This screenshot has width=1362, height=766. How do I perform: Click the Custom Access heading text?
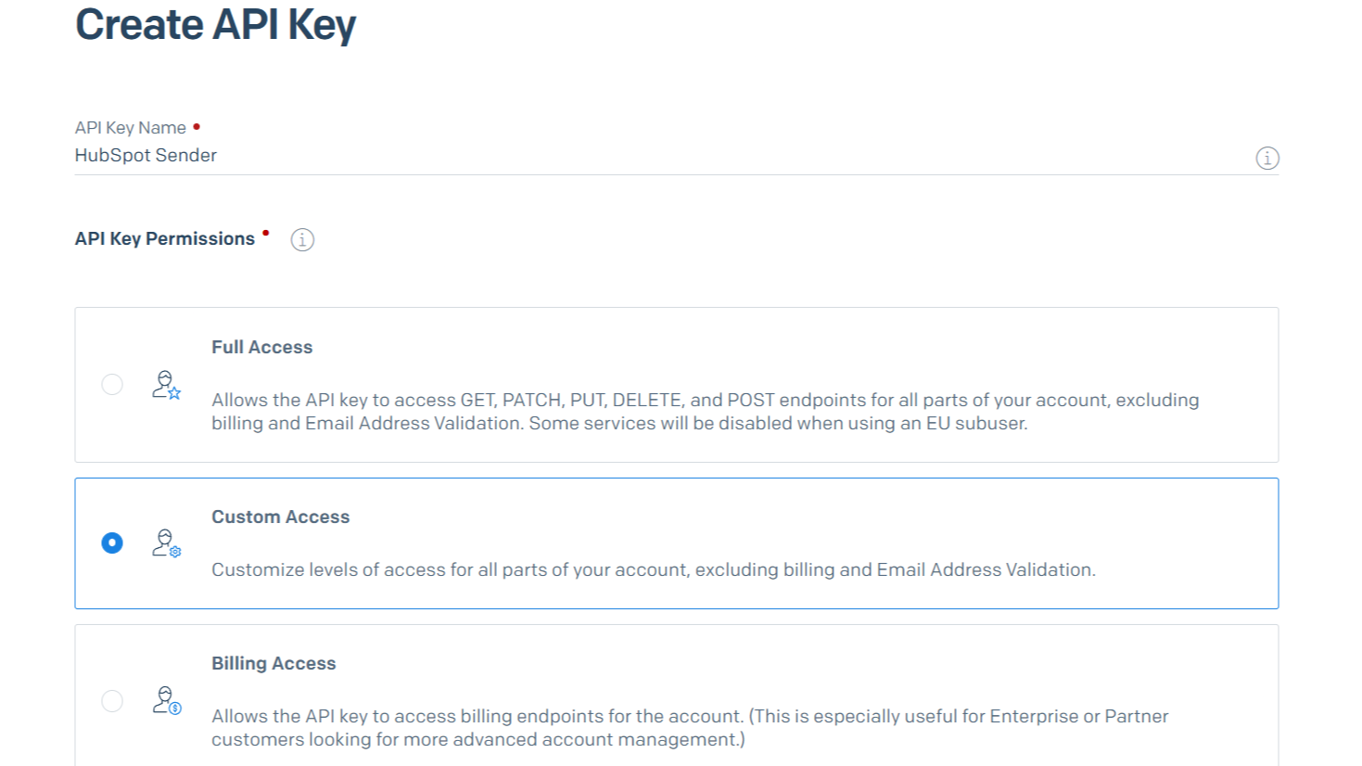(280, 517)
